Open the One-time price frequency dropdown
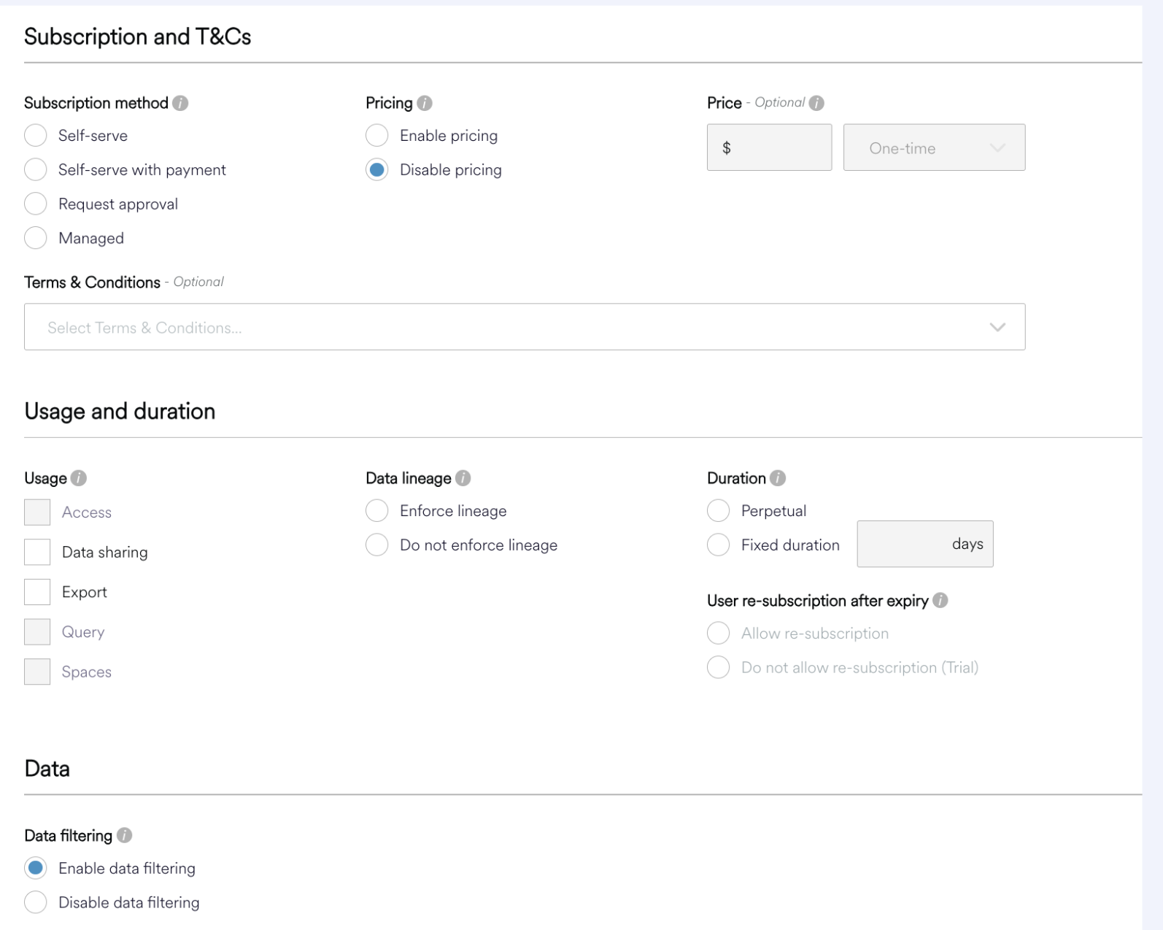This screenshot has width=1163, height=930. tap(934, 148)
